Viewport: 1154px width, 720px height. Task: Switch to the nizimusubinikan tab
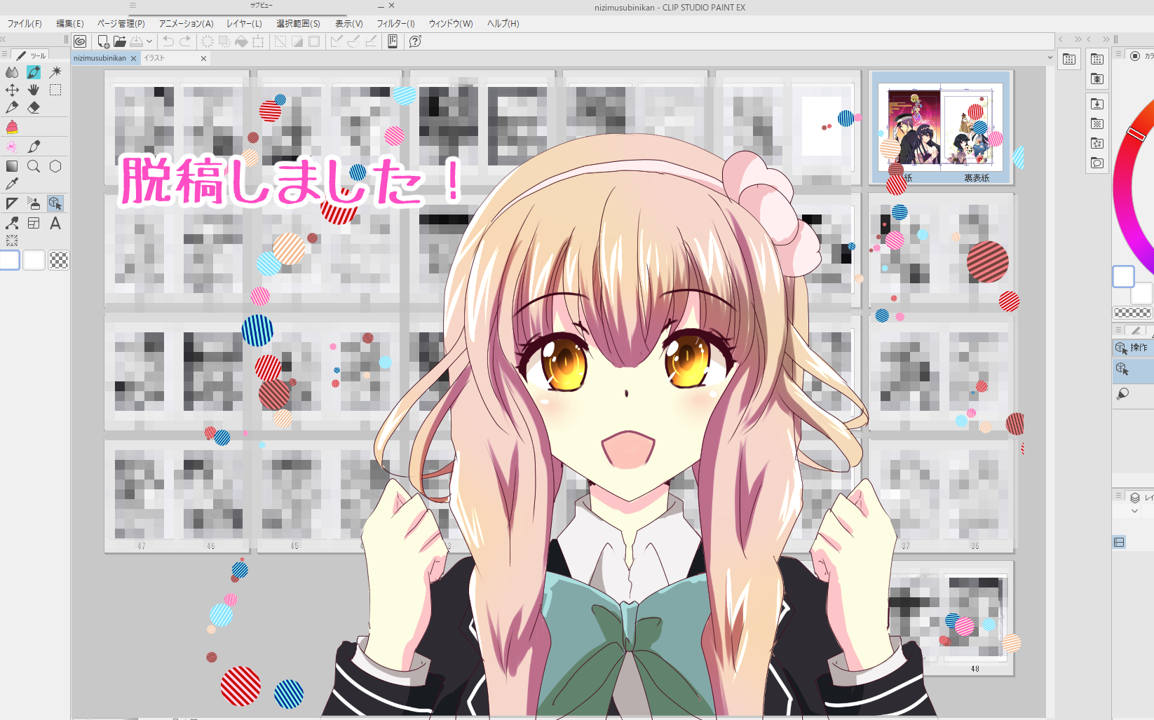(100, 58)
